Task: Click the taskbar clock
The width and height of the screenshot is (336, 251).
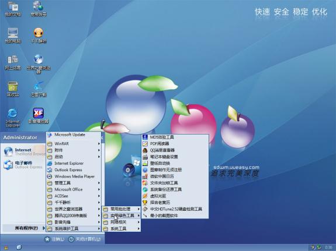Action: pos(328,248)
